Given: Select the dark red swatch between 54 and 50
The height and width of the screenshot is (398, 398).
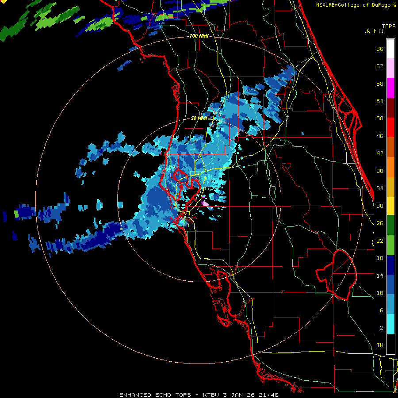Looking at the screenshot, I should coord(390,107).
